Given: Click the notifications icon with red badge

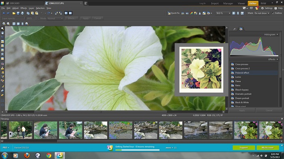Looking at the screenshot, I should point(257,8).
